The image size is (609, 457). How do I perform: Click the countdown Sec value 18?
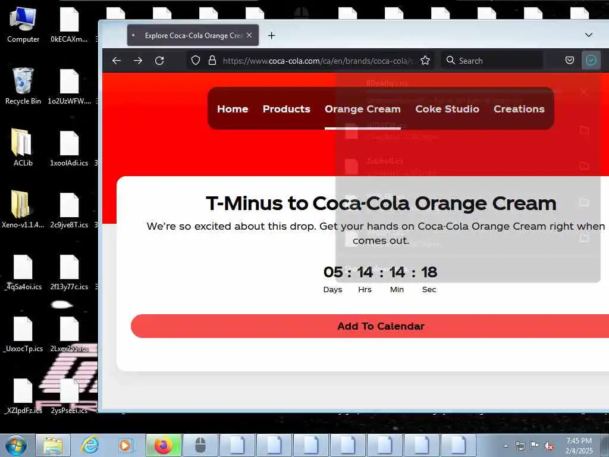point(429,272)
